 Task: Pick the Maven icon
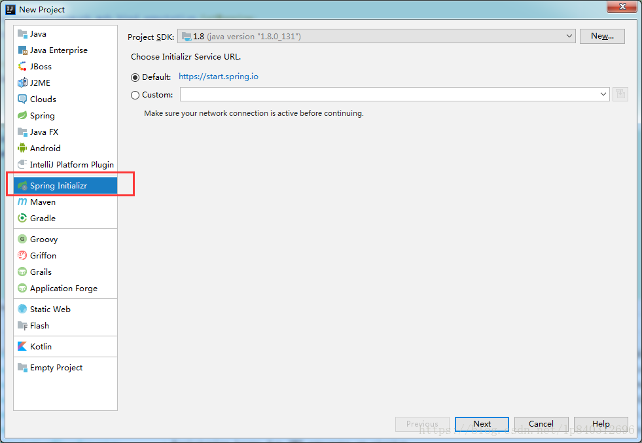pos(22,202)
